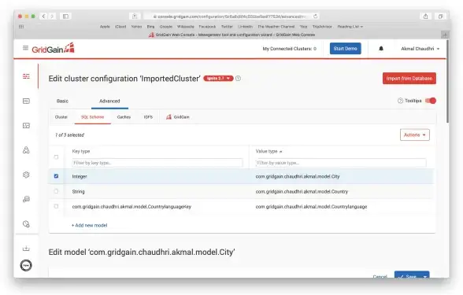Click the Add new model link
Viewport: 463px width, 295px height.
[90, 225]
